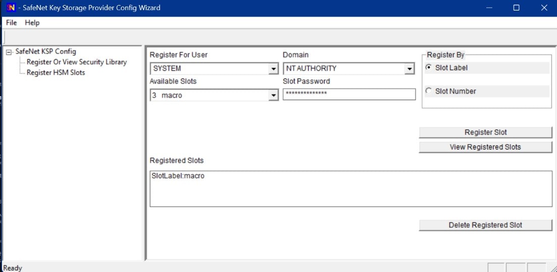Select SlotLabel:macro in Registered Slots list

tap(178, 176)
